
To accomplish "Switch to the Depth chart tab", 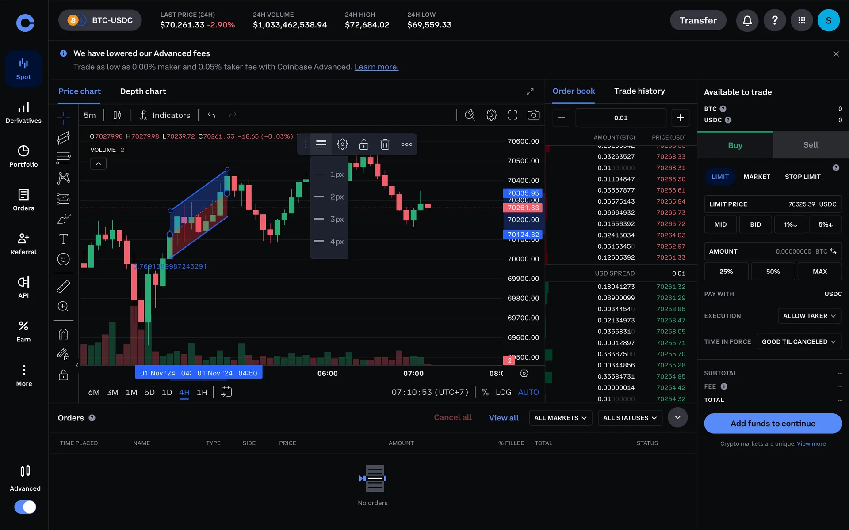I will [143, 91].
